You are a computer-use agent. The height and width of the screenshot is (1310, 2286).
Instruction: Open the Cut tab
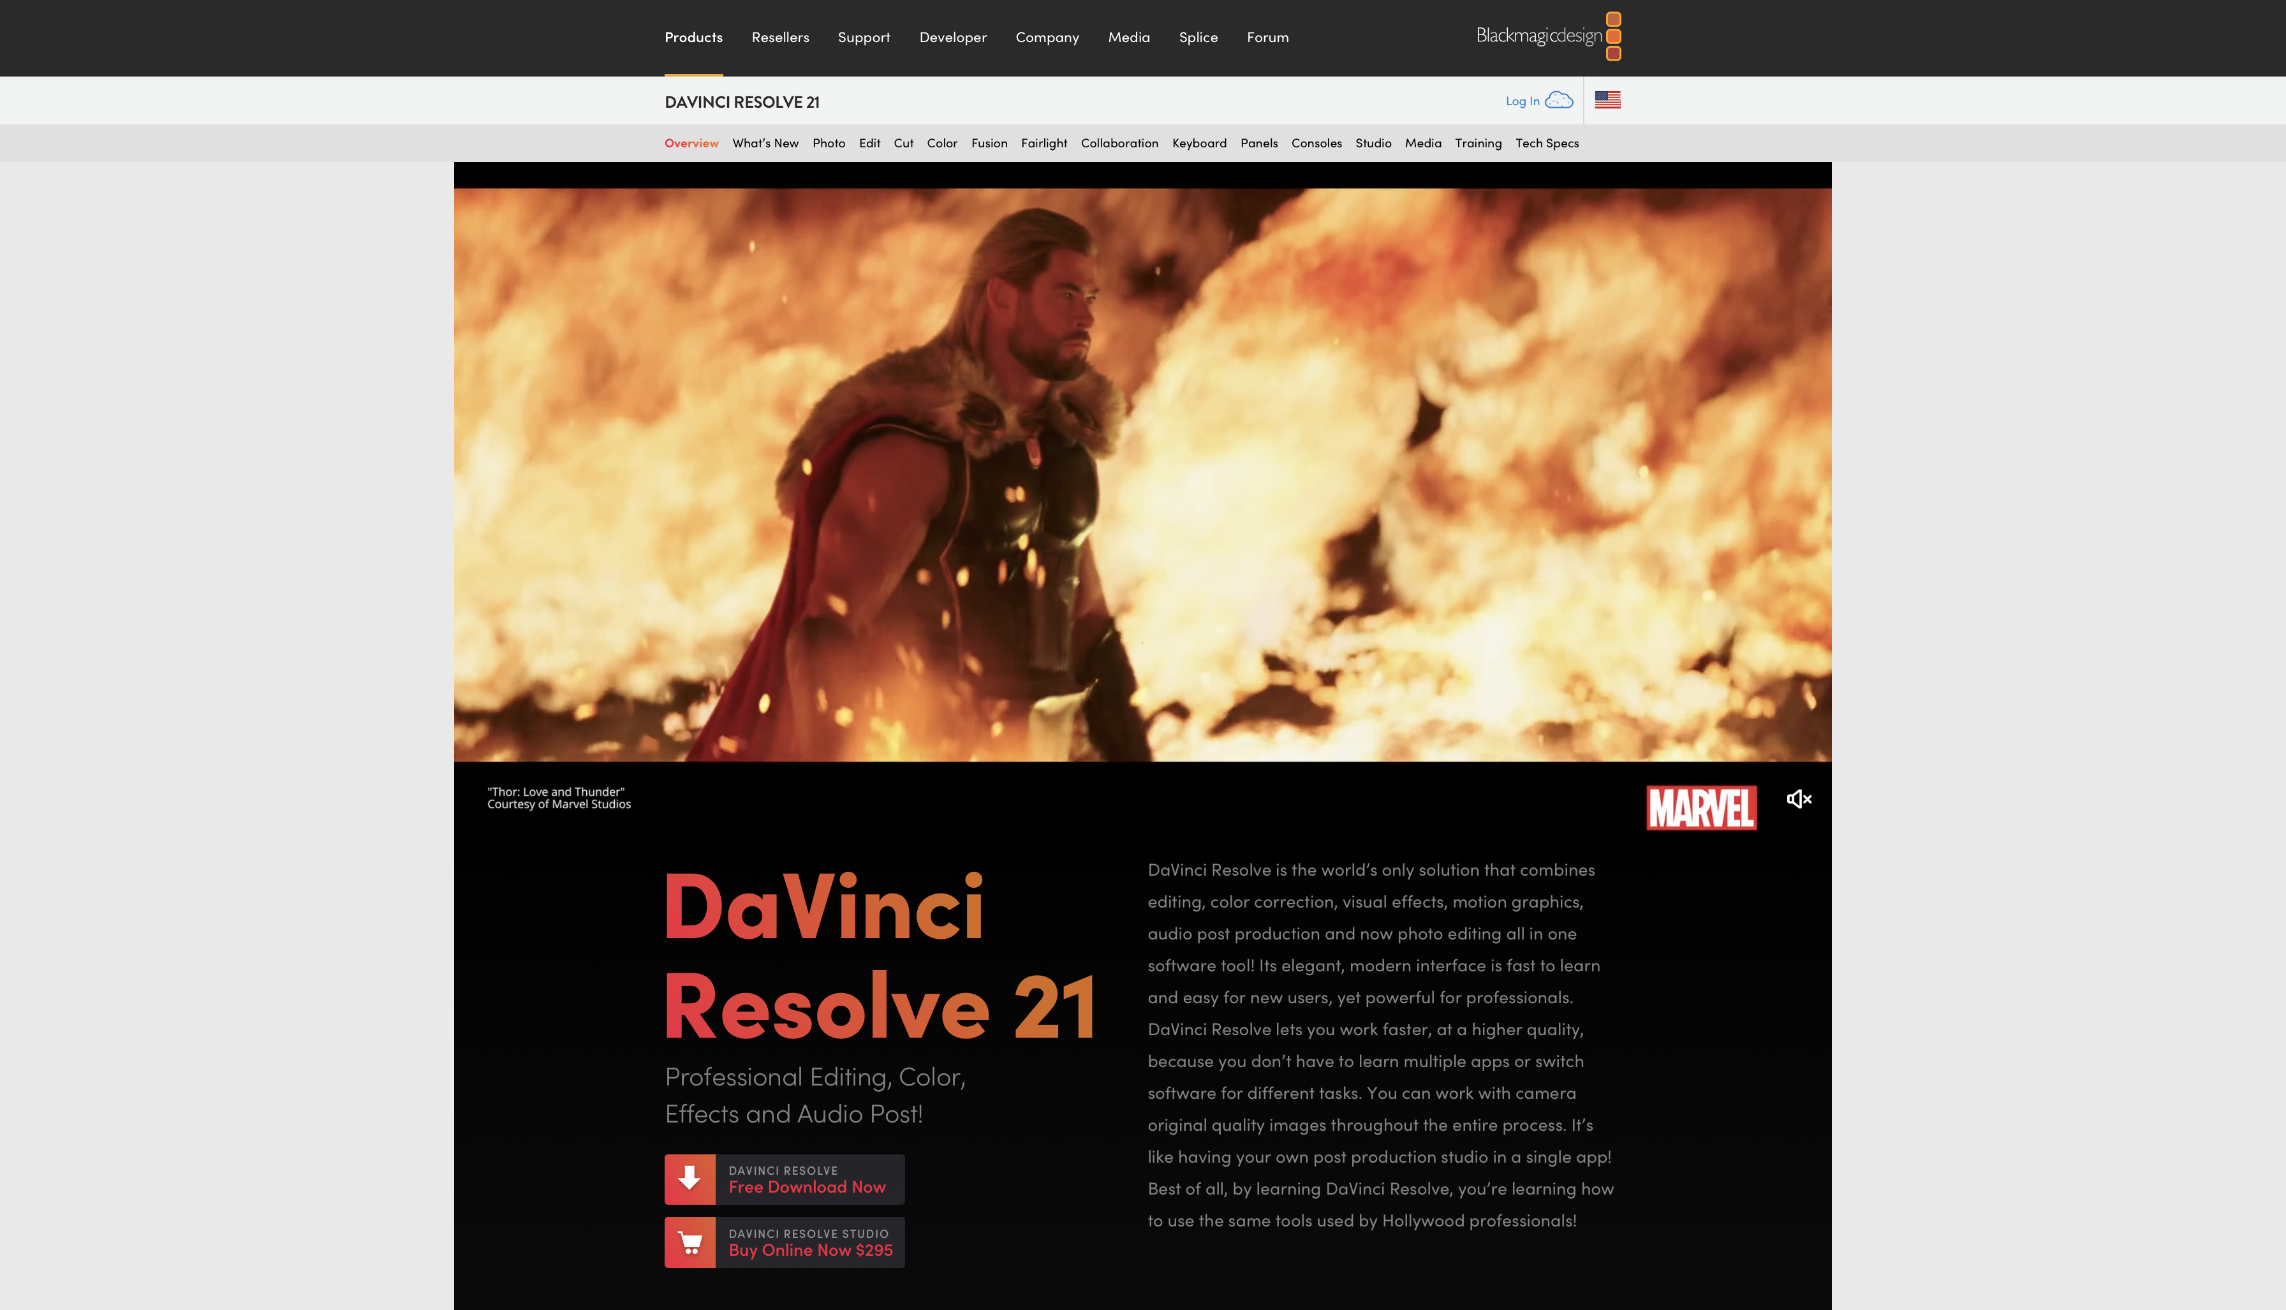click(903, 143)
